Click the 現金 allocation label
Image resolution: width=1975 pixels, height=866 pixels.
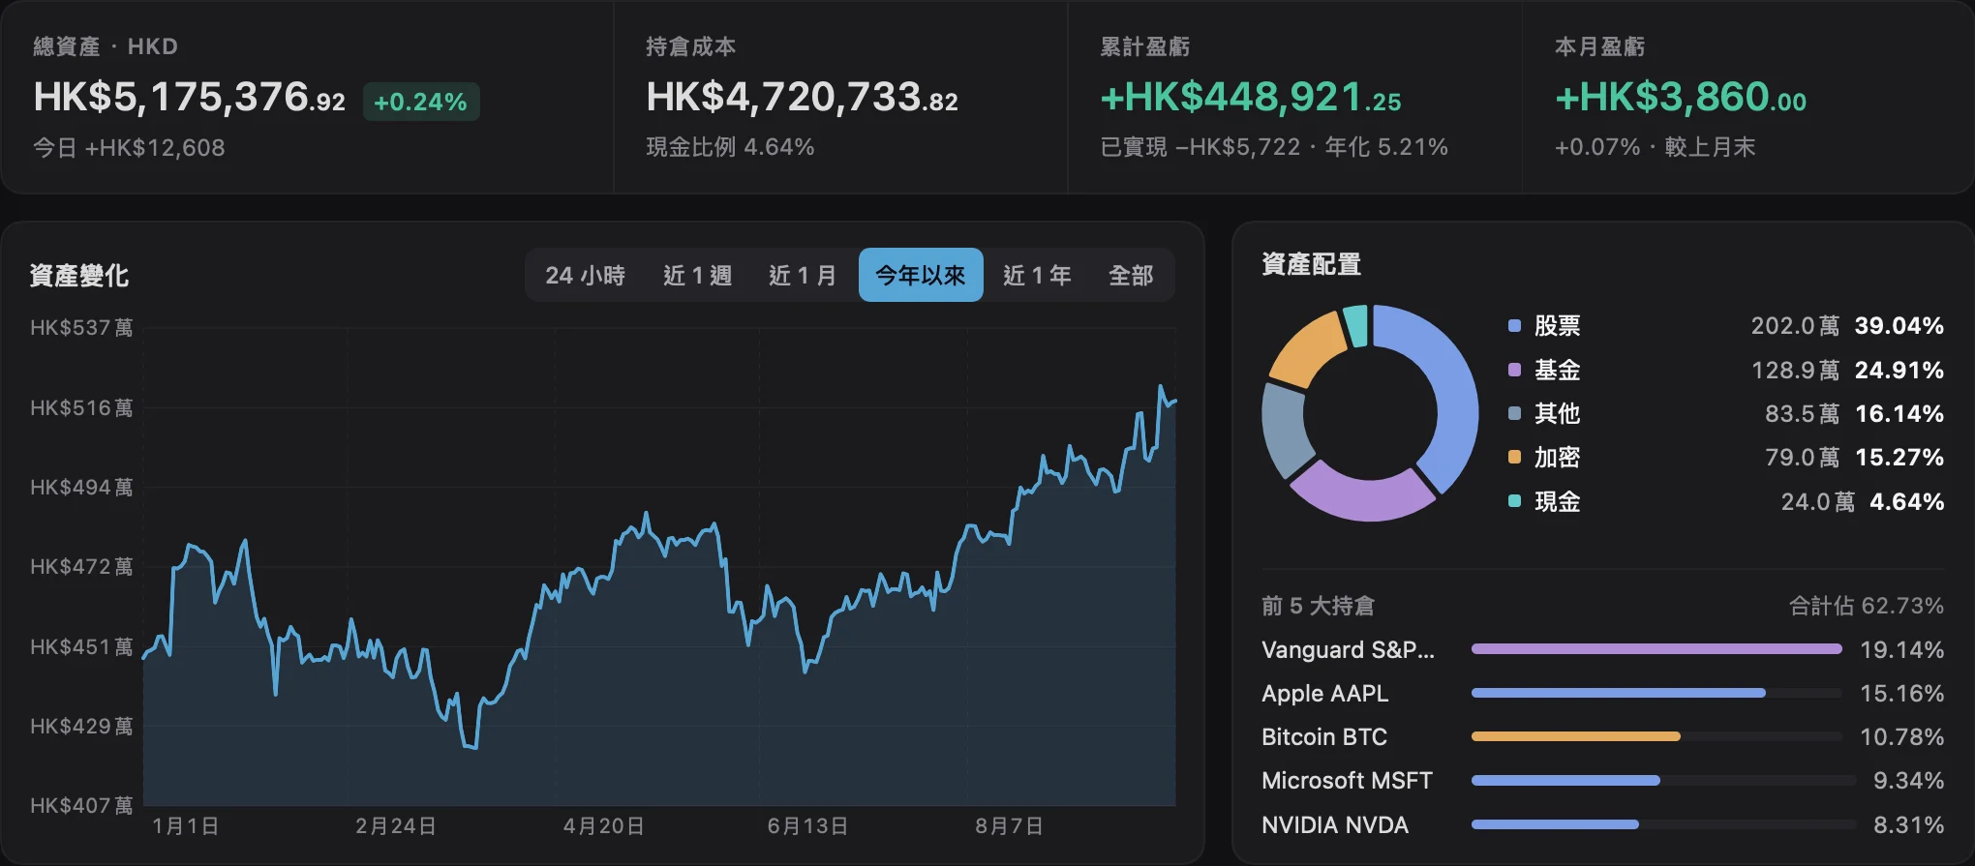coord(1557,501)
